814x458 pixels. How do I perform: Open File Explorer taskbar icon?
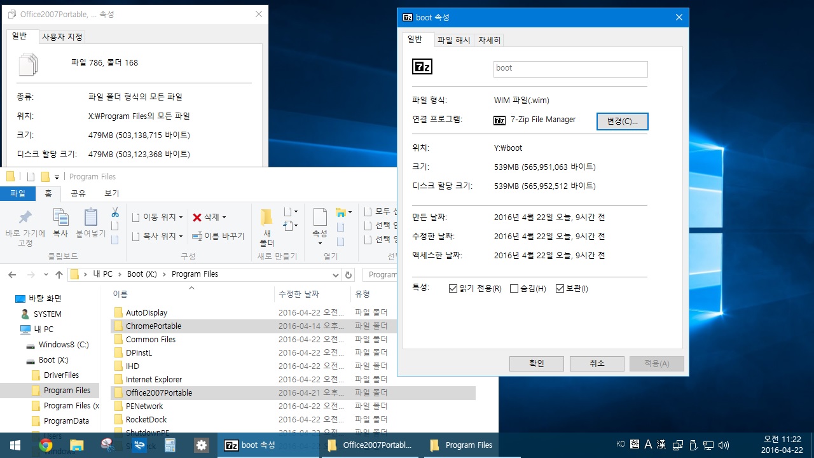[x=76, y=445]
